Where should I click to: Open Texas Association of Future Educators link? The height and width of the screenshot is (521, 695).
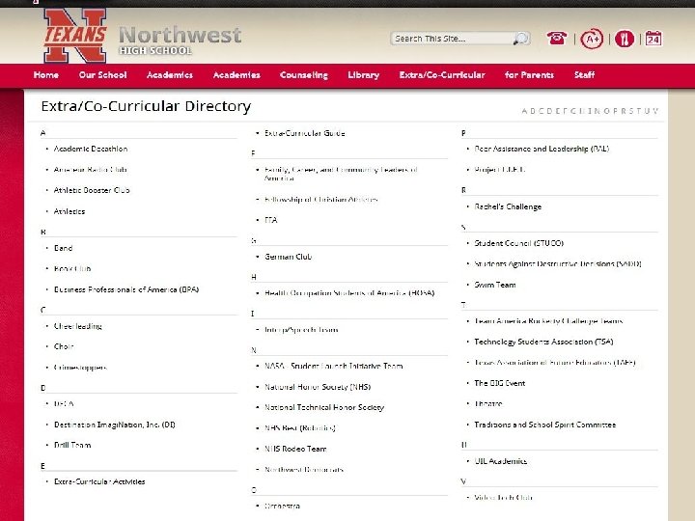click(x=555, y=363)
